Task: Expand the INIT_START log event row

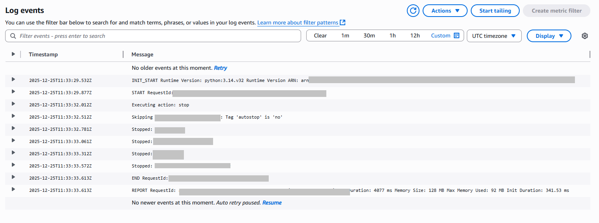Action: point(13,79)
